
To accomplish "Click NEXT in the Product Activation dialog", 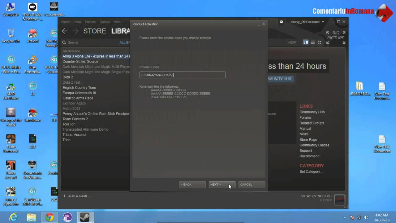I will [x=222, y=185].
